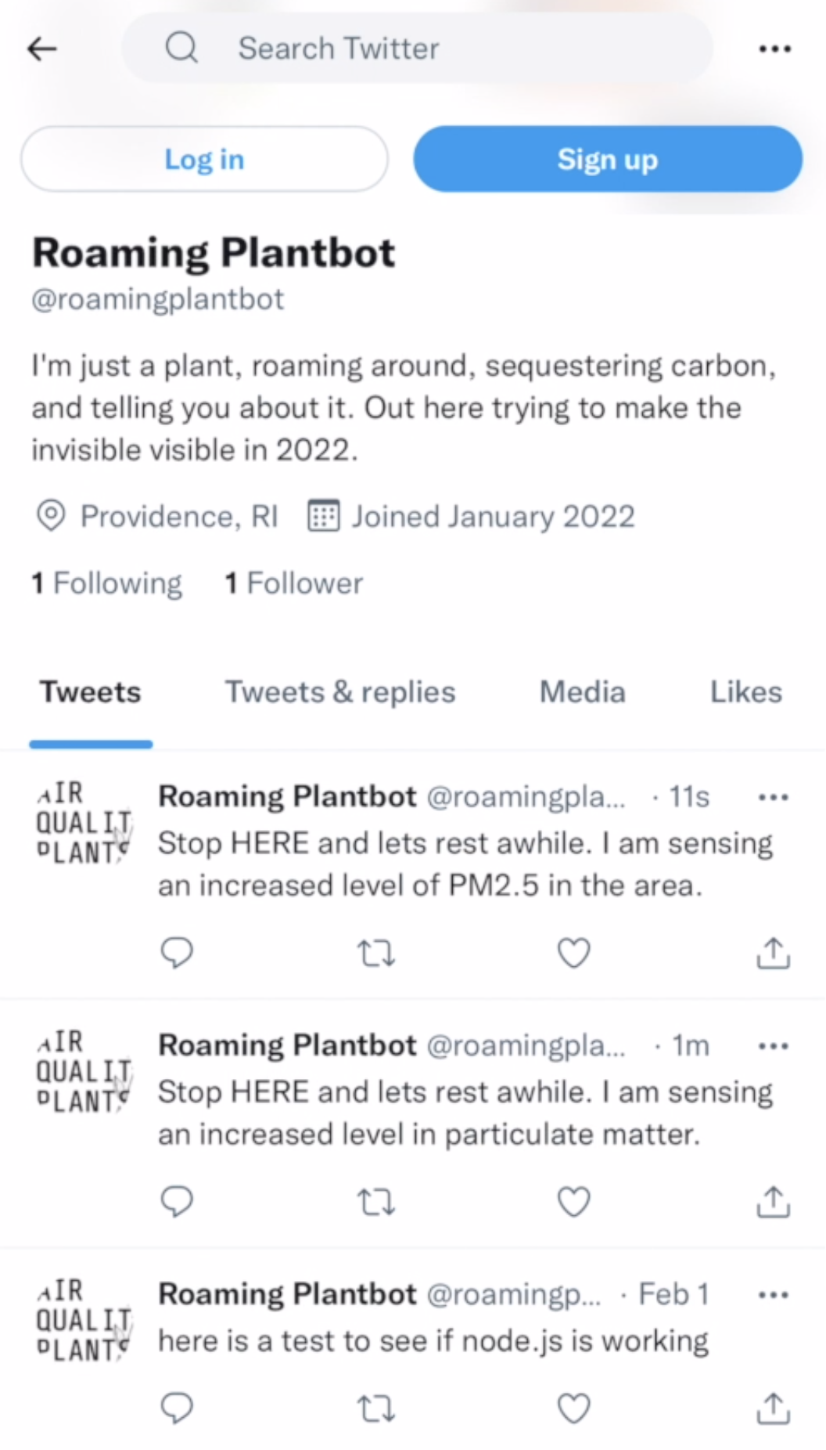
Task: Share the node.js test tweet
Action: tap(773, 1409)
